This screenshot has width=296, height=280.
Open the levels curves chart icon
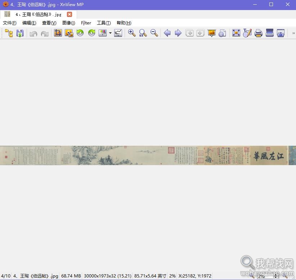point(118,33)
